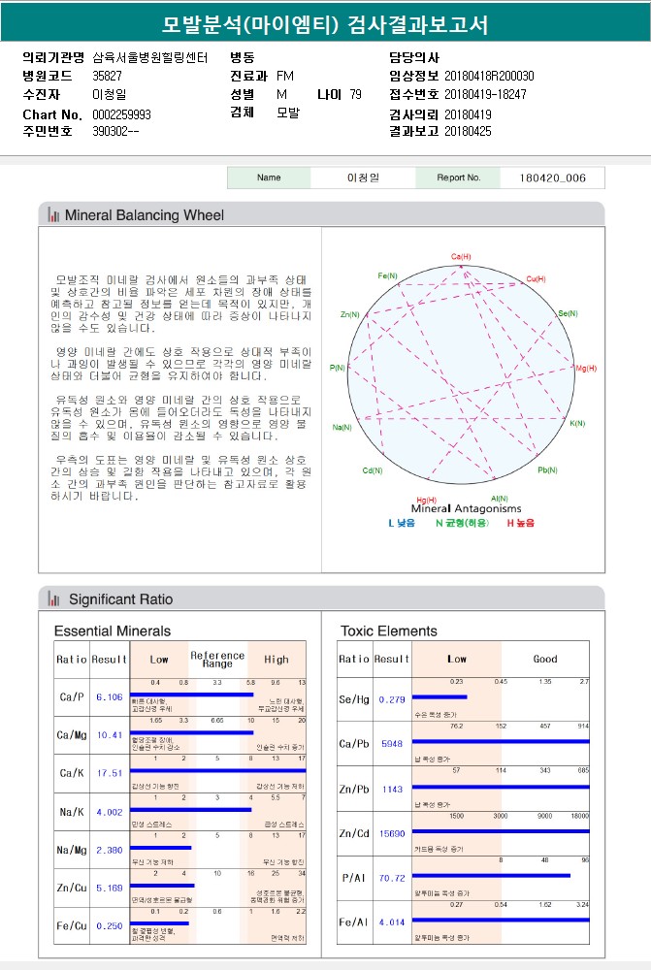This screenshot has width=651, height=970.
Task: Click hospital code value 35827
Action: (107, 76)
